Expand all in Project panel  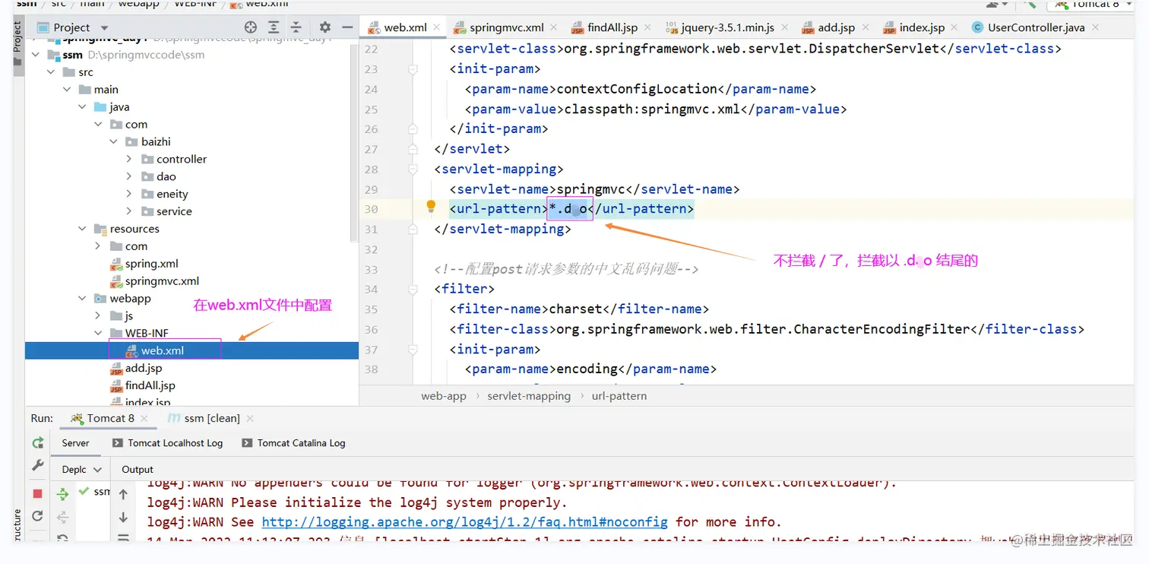click(x=274, y=27)
